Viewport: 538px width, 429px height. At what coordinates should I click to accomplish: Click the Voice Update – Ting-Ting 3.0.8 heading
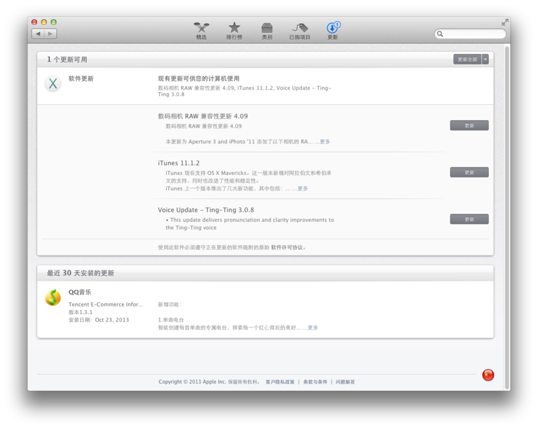tap(206, 210)
